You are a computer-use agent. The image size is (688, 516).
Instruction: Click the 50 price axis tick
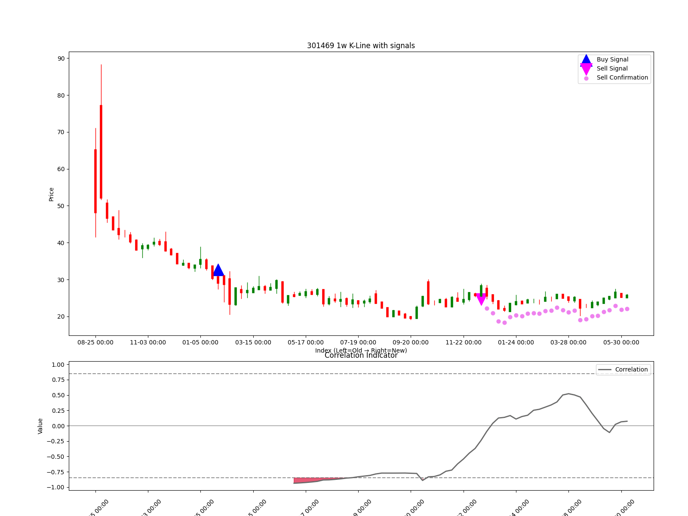point(61,206)
